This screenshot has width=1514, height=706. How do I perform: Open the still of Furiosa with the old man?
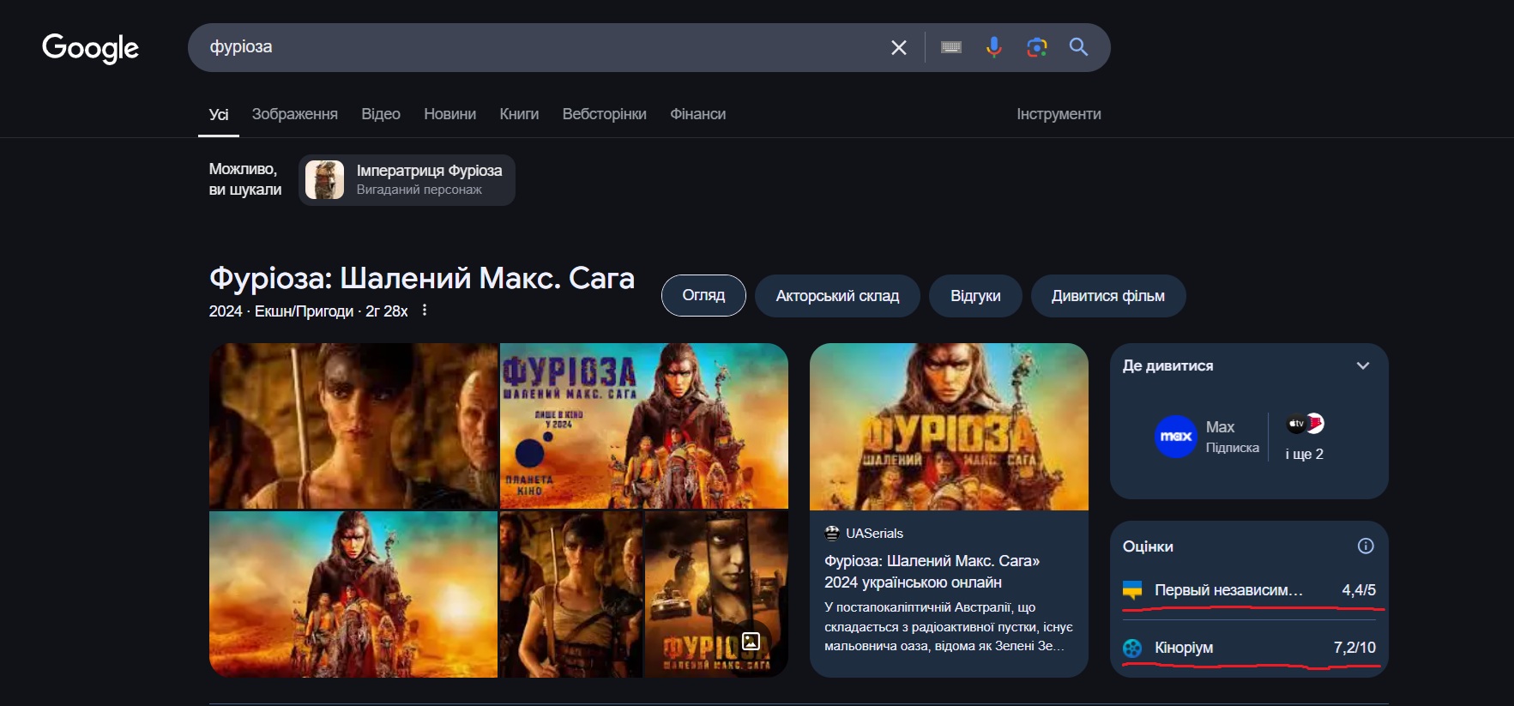pyautogui.click(x=353, y=426)
